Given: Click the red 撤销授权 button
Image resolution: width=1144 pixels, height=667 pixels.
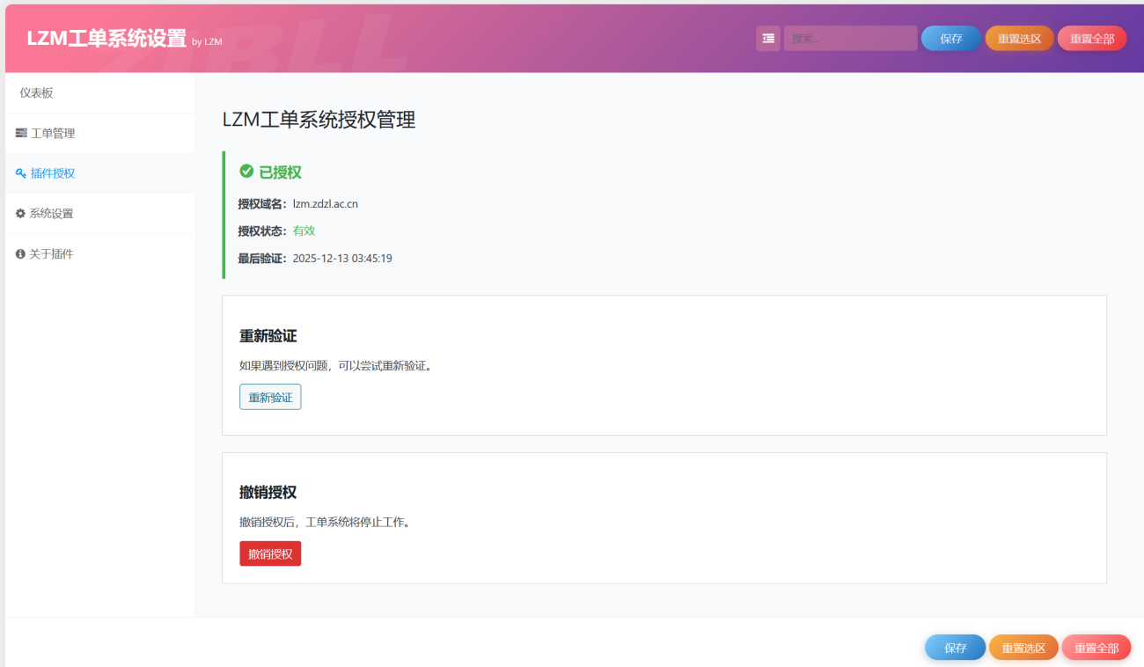Looking at the screenshot, I should (270, 553).
